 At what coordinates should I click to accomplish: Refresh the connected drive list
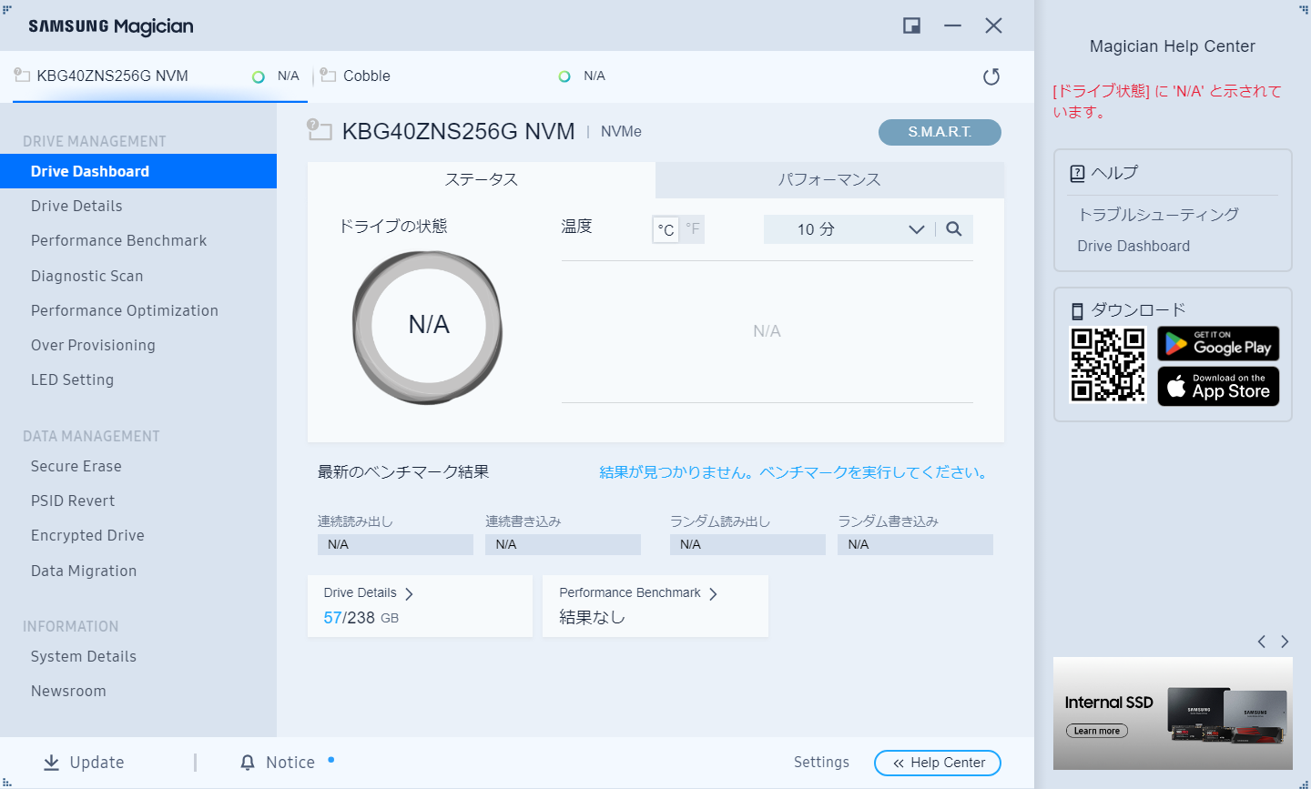point(991,76)
